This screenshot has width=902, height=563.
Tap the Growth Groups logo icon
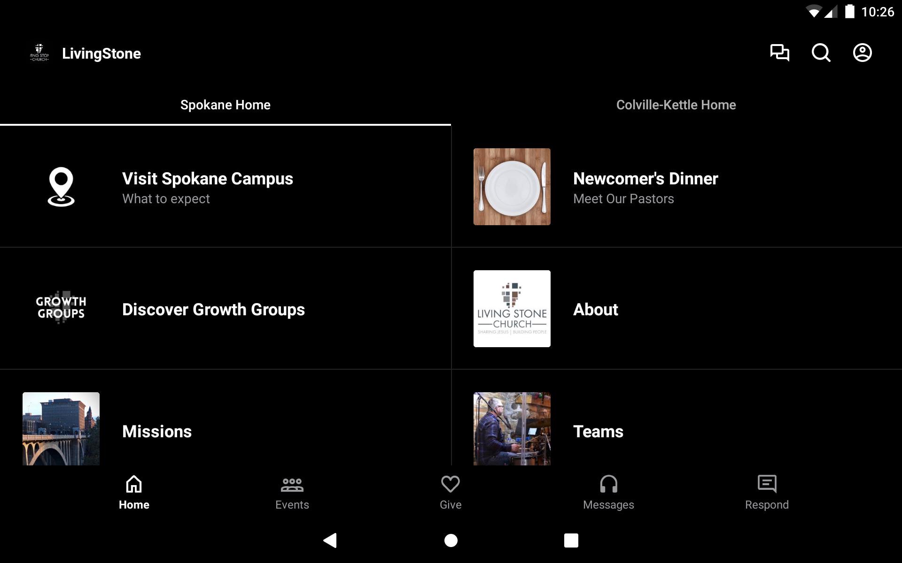click(61, 308)
